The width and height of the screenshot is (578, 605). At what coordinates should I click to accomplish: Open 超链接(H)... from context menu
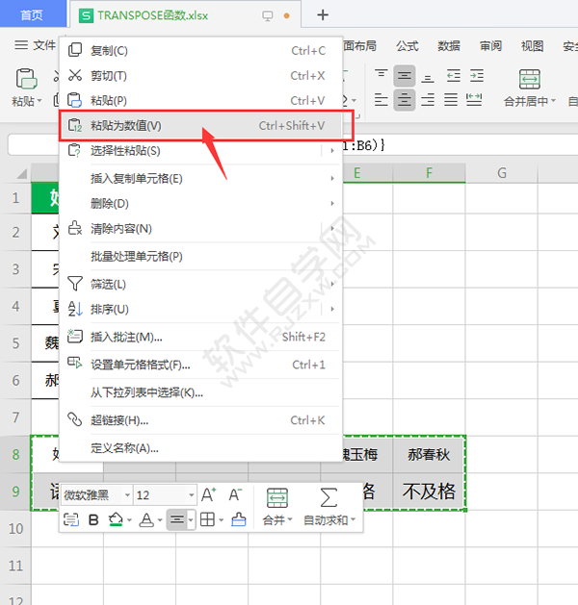(201, 420)
